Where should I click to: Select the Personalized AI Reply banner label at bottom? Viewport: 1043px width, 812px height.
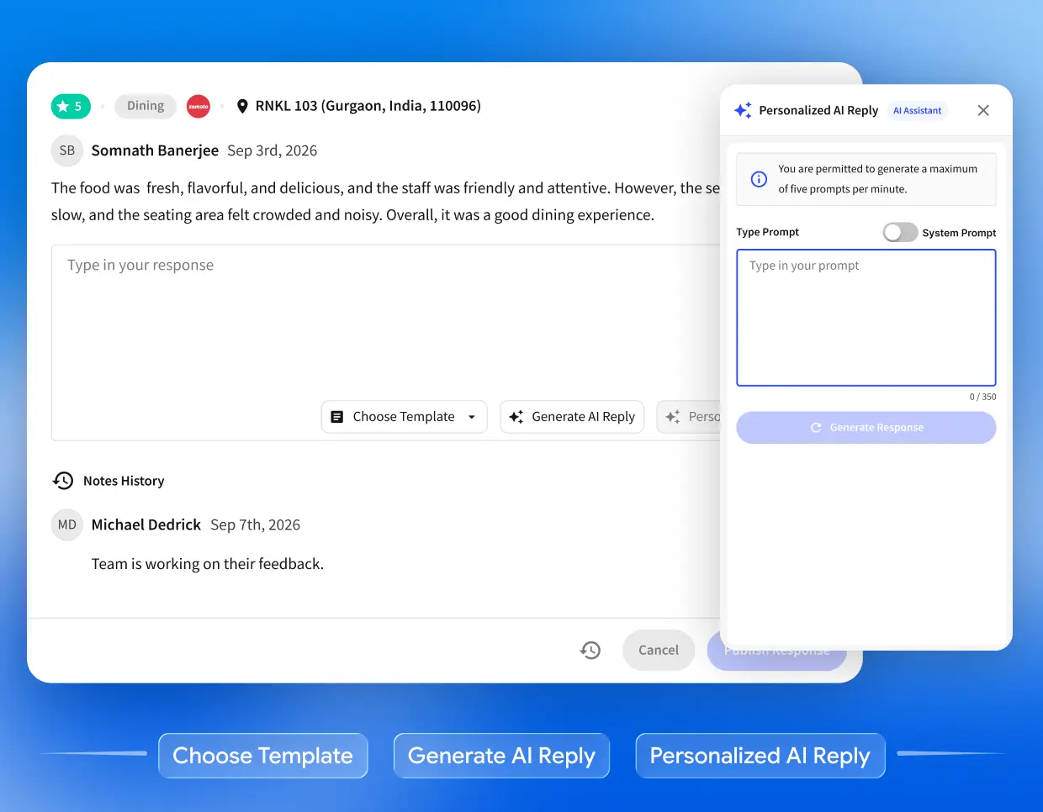pos(760,756)
